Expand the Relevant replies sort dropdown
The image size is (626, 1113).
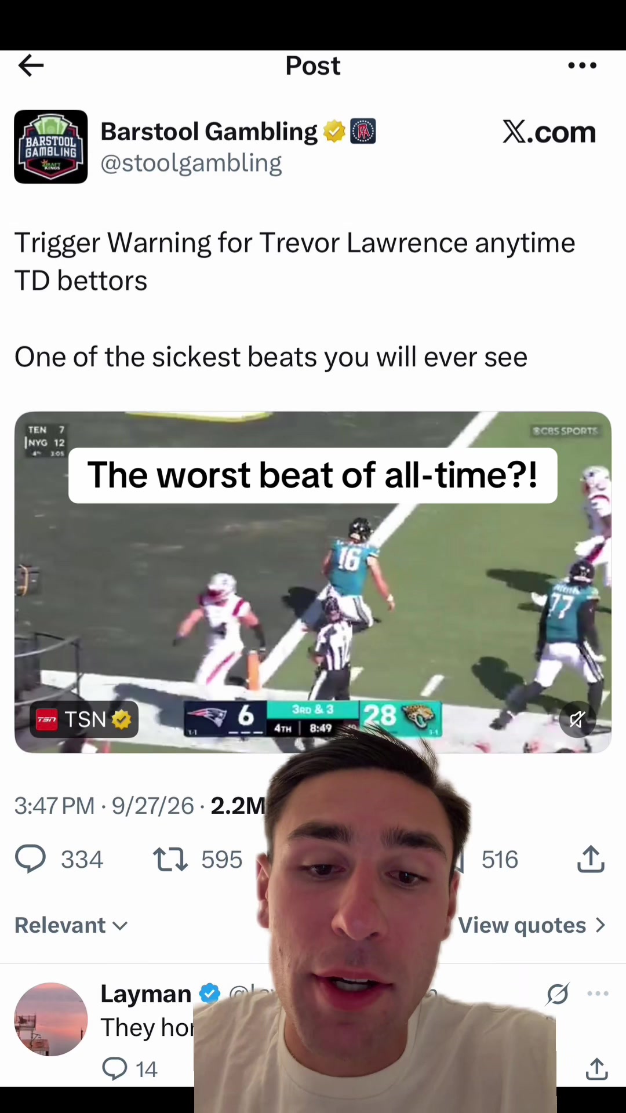tap(71, 925)
